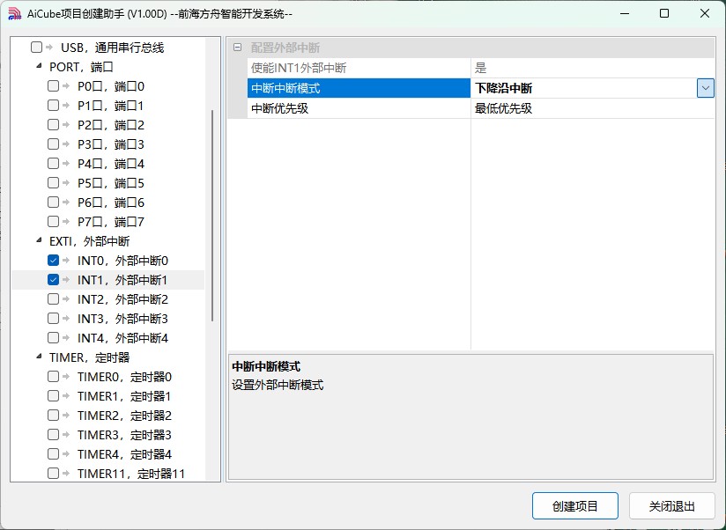Select tree item P3口，端口3
Screen dimensions: 726x530
point(111,144)
